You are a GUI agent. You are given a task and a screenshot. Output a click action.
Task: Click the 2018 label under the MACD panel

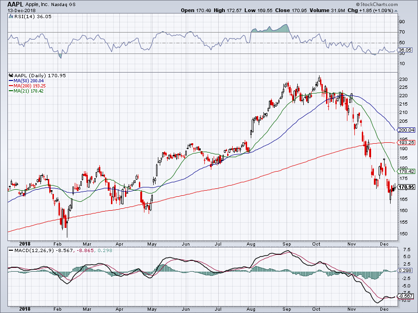coord(25,309)
